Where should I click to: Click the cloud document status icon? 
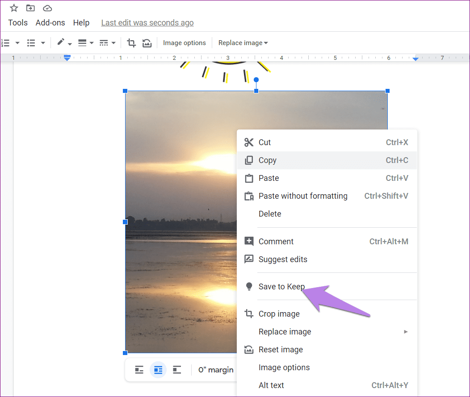click(47, 8)
